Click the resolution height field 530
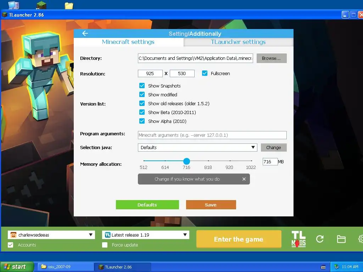 [182, 74]
